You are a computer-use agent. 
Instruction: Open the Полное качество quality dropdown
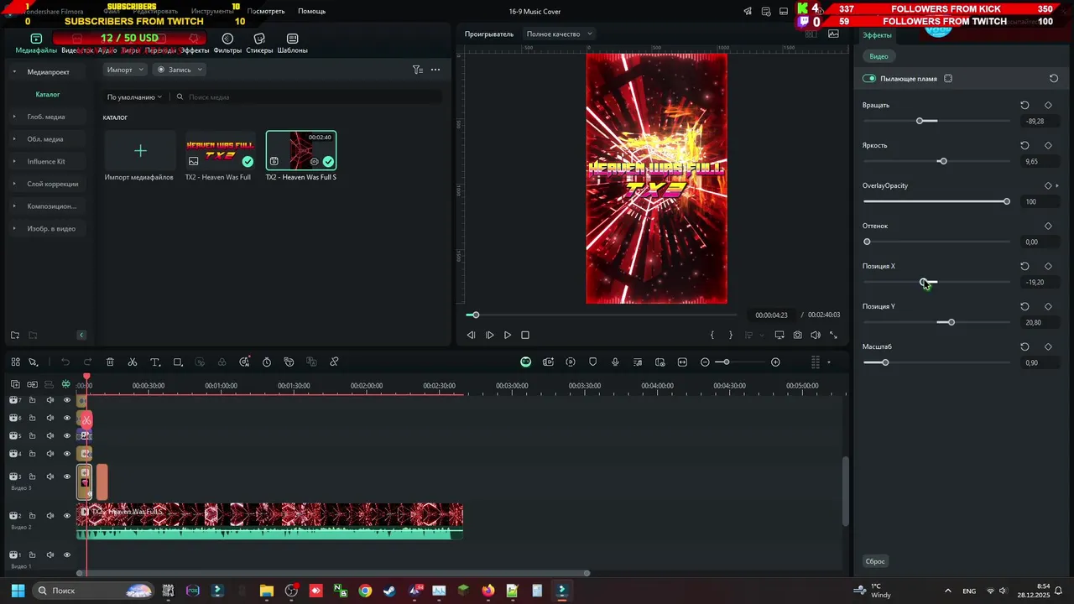click(559, 34)
